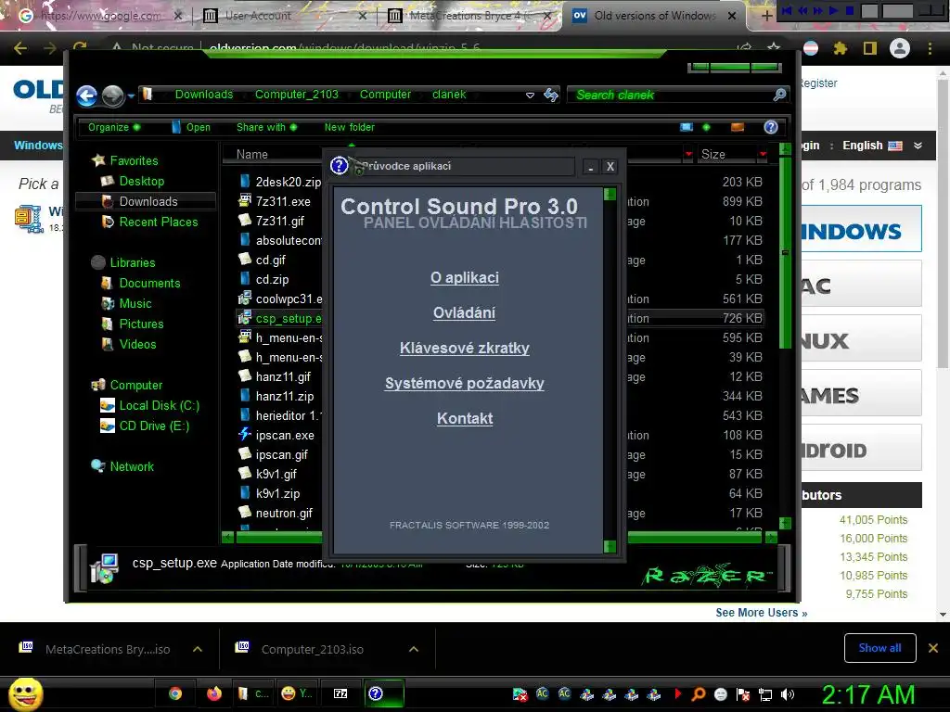Expand MetaCreations Bry....iso download options chevron
The width and height of the screenshot is (950, 712).
(198, 649)
